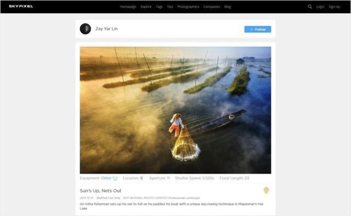
Task: Go to the Explore section
Action: (146, 7)
